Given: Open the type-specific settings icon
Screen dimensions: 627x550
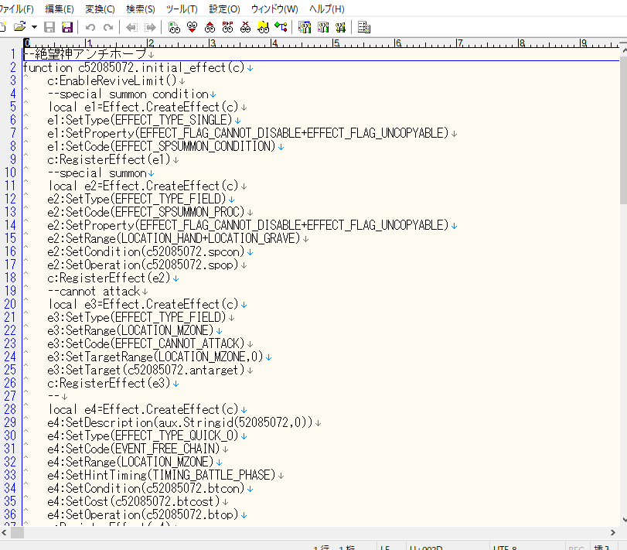Looking at the screenshot, I should tap(322, 27).
